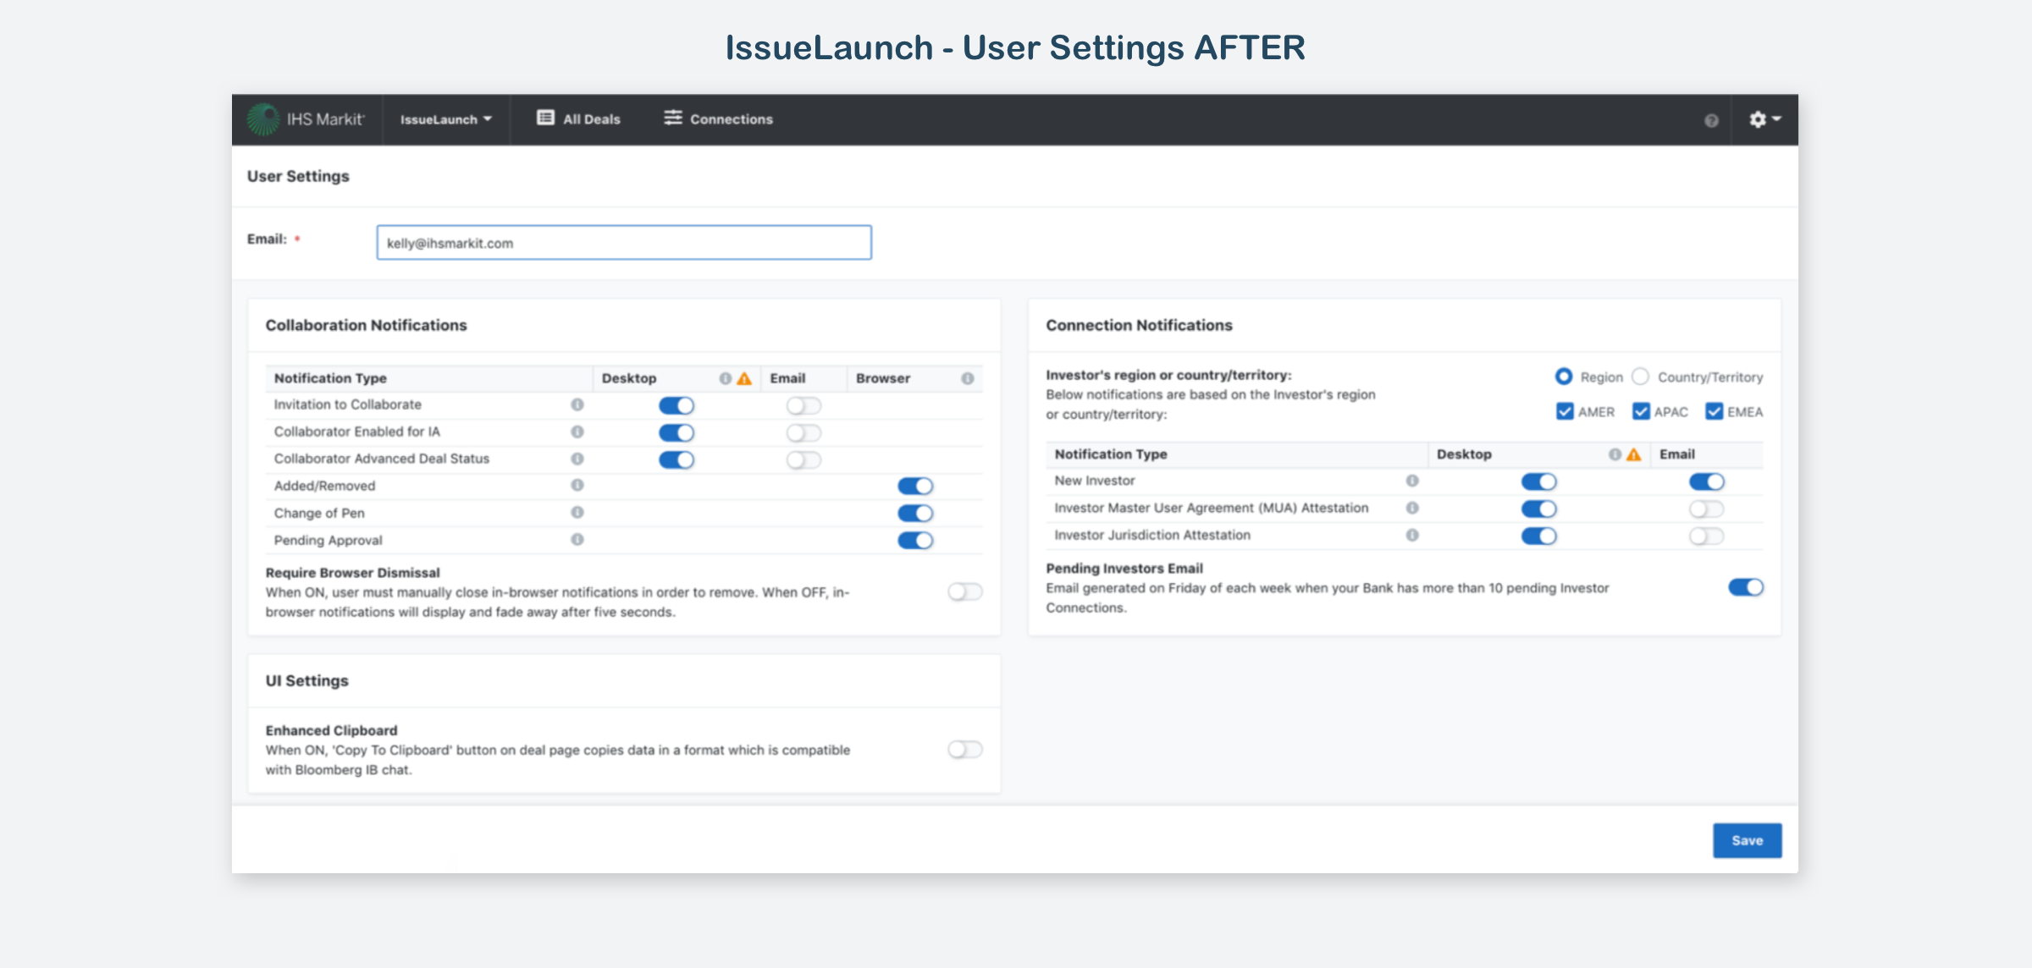Toggle Email for Invitation to Collaborate
Image resolution: width=2032 pixels, height=968 pixels.
tap(803, 406)
